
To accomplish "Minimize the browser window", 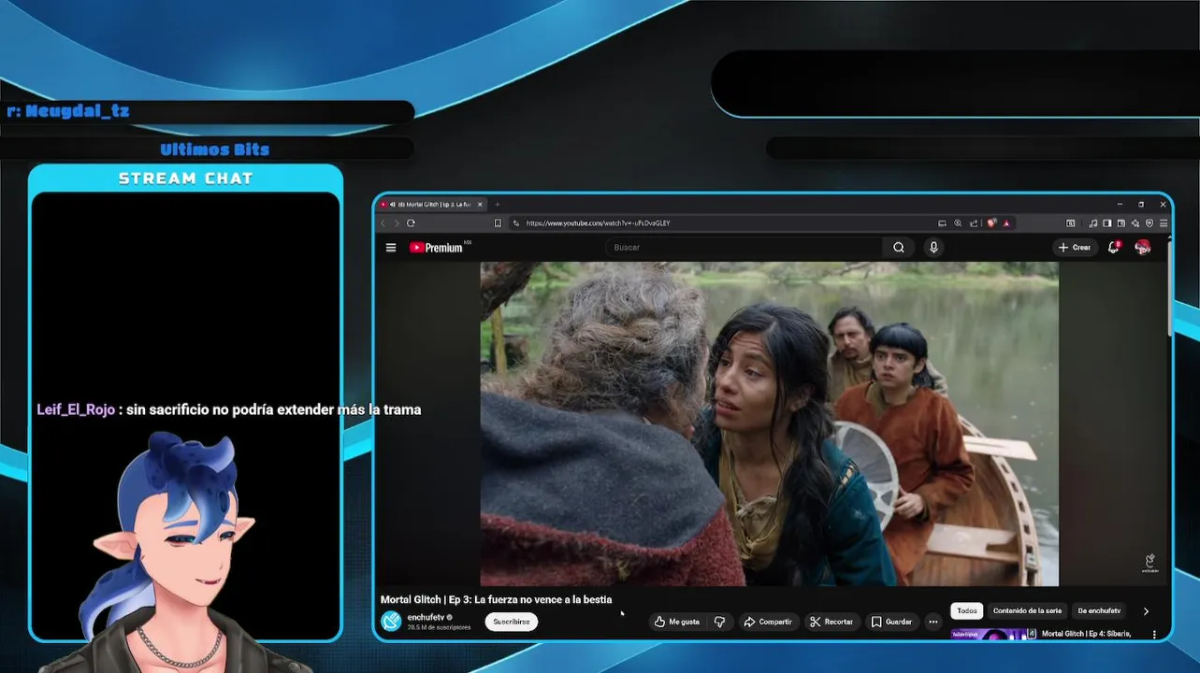I will (1120, 204).
